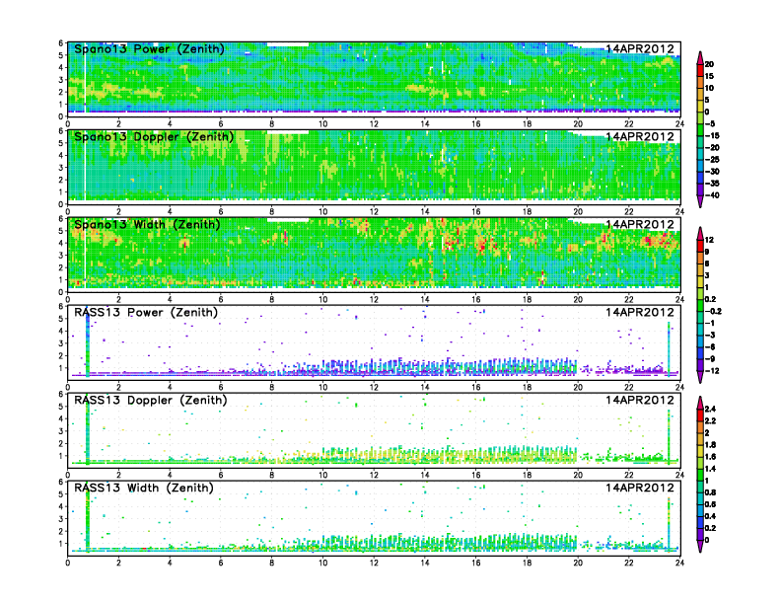
Task: Click x-axis hour 12 under Spano13 Power panel
Action: point(374,124)
